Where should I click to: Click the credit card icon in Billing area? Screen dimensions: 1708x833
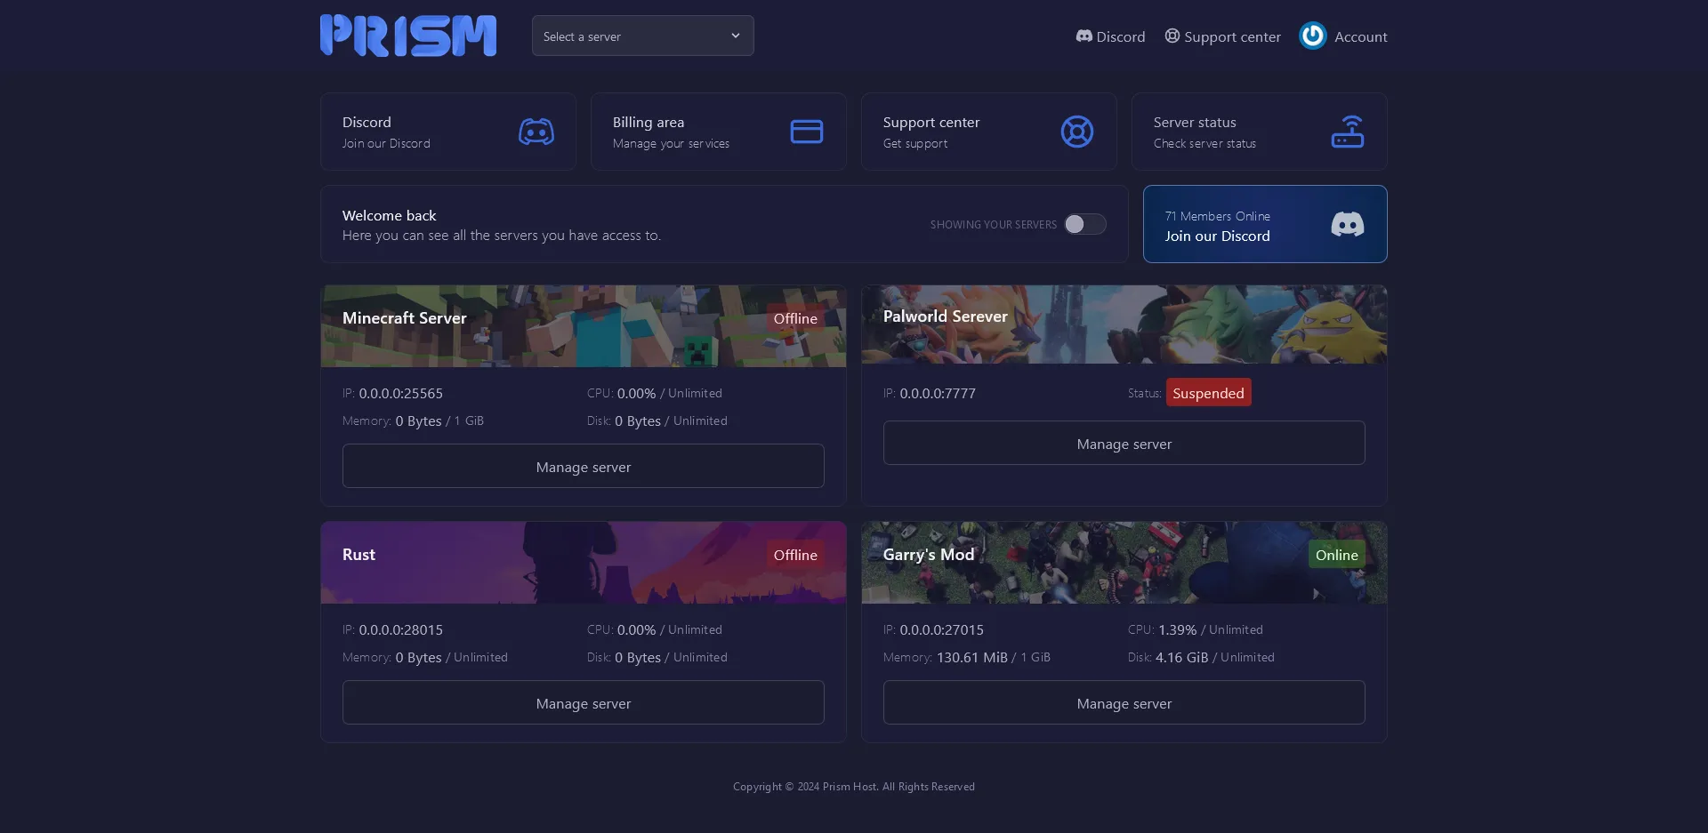[x=806, y=132]
